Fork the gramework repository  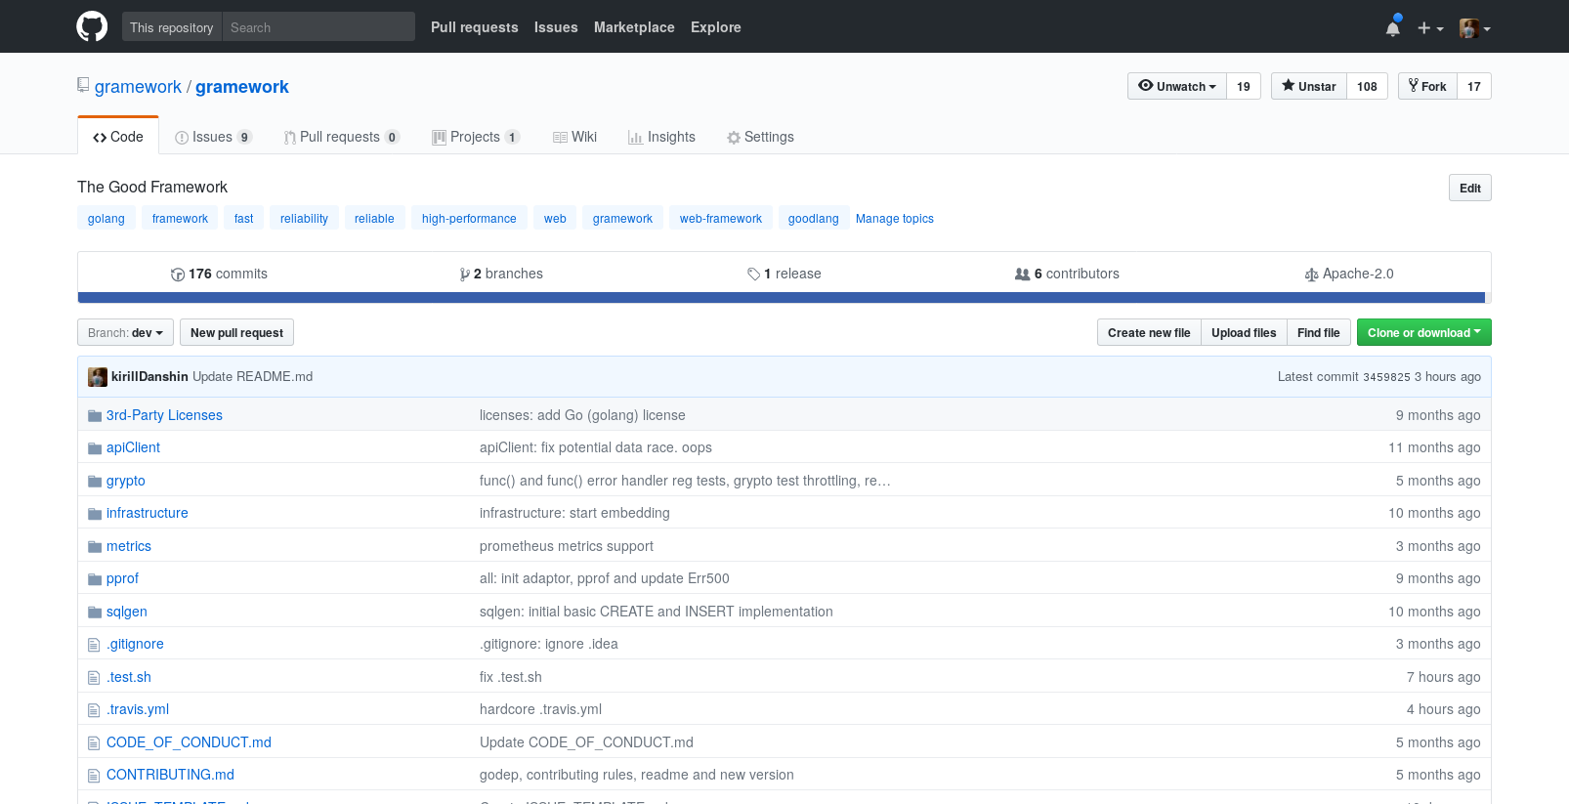1427,86
